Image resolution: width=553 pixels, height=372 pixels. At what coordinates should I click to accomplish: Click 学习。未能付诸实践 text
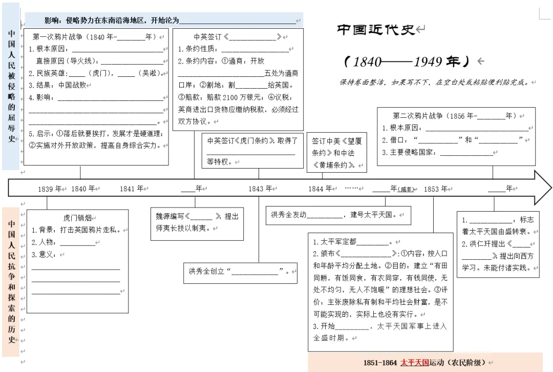pos(497,268)
